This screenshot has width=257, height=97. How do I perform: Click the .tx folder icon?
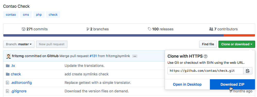tap(8, 66)
